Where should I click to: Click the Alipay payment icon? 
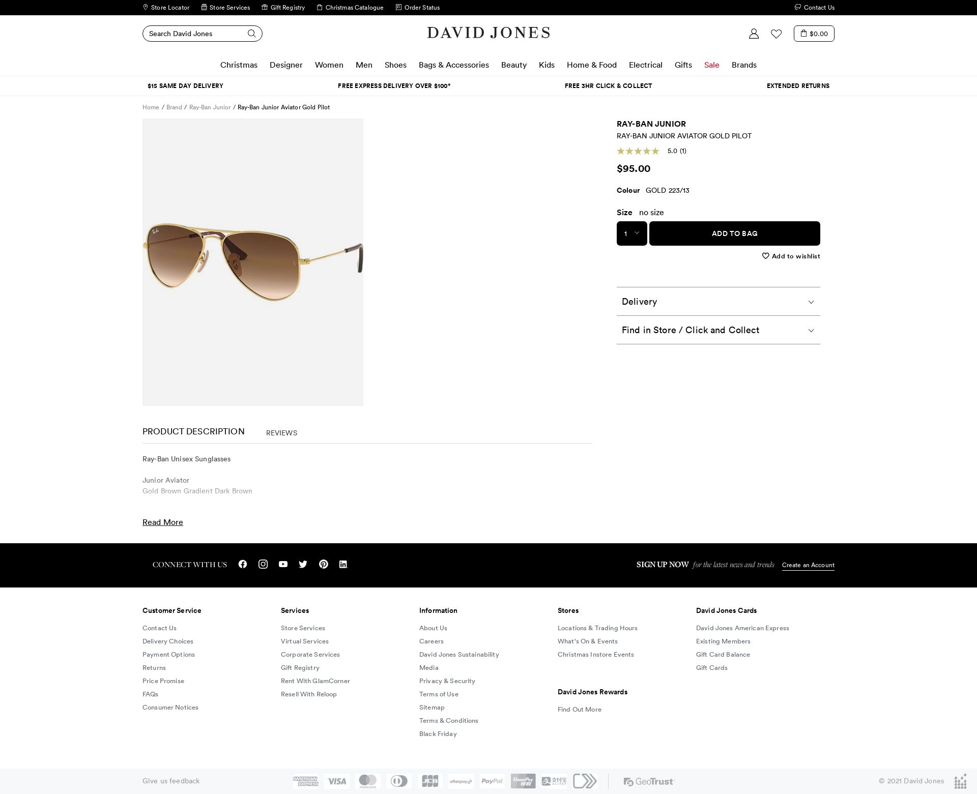tap(554, 781)
